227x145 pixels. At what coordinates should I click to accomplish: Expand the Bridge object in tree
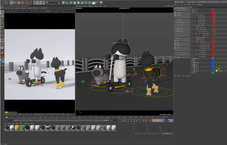click(193, 63)
